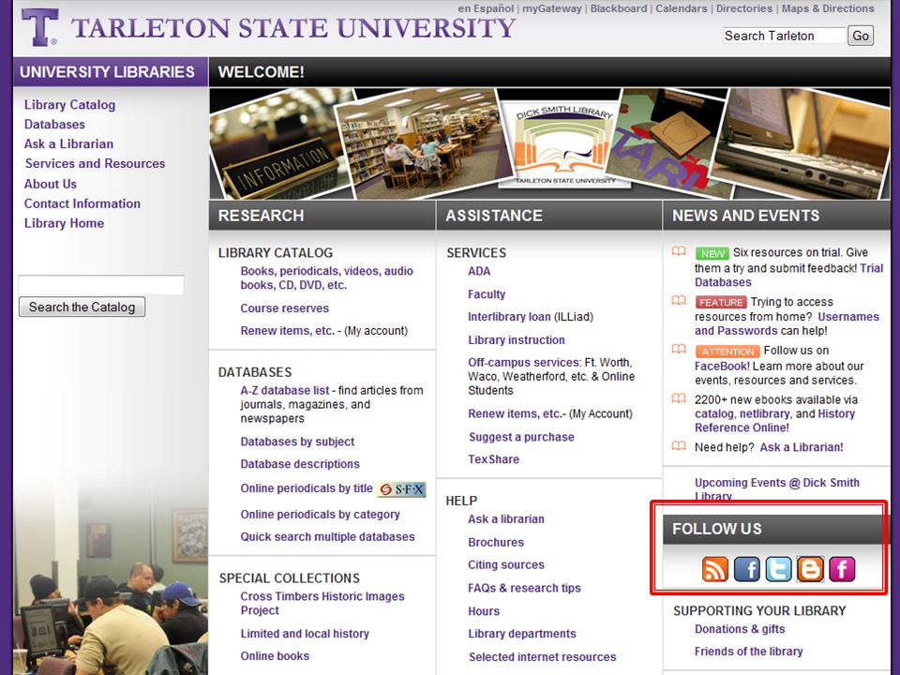Open Off-campus services link
Image resolution: width=900 pixels, height=675 pixels.
coord(523,363)
